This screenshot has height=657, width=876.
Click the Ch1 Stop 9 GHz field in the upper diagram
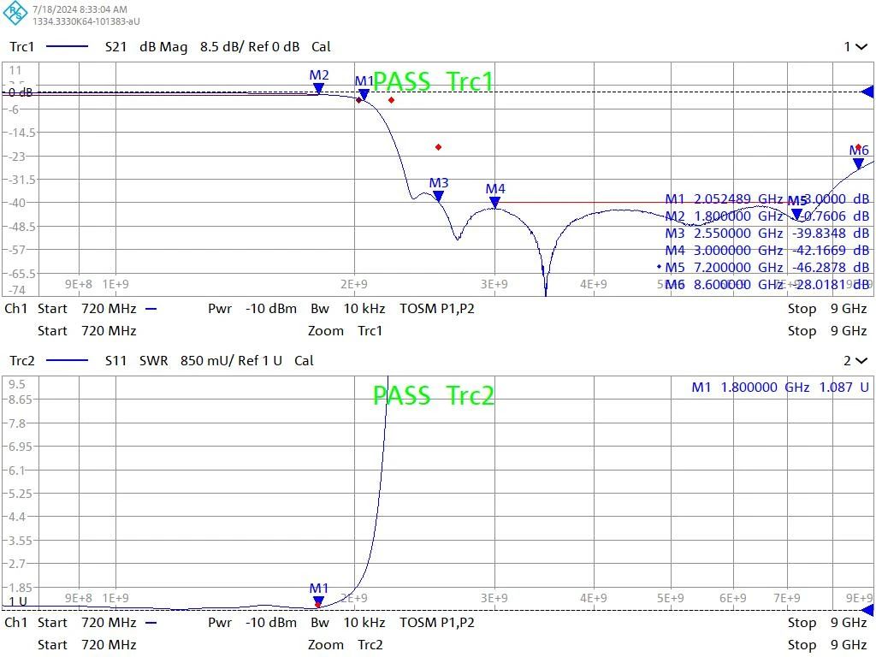point(826,309)
